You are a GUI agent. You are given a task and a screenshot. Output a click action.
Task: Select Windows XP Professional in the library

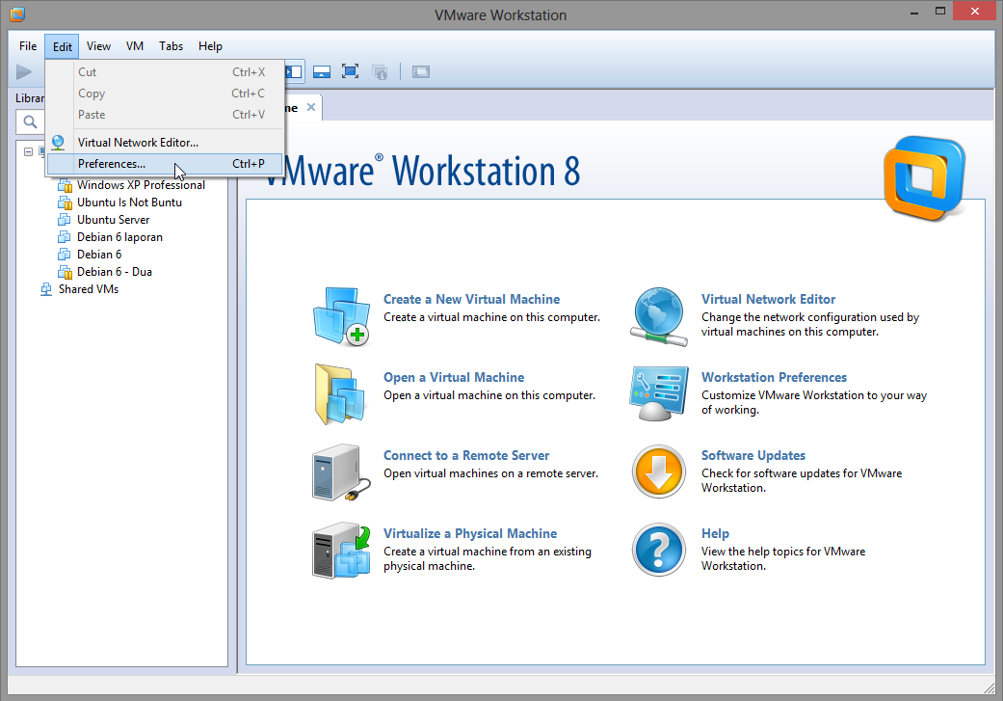pos(142,185)
